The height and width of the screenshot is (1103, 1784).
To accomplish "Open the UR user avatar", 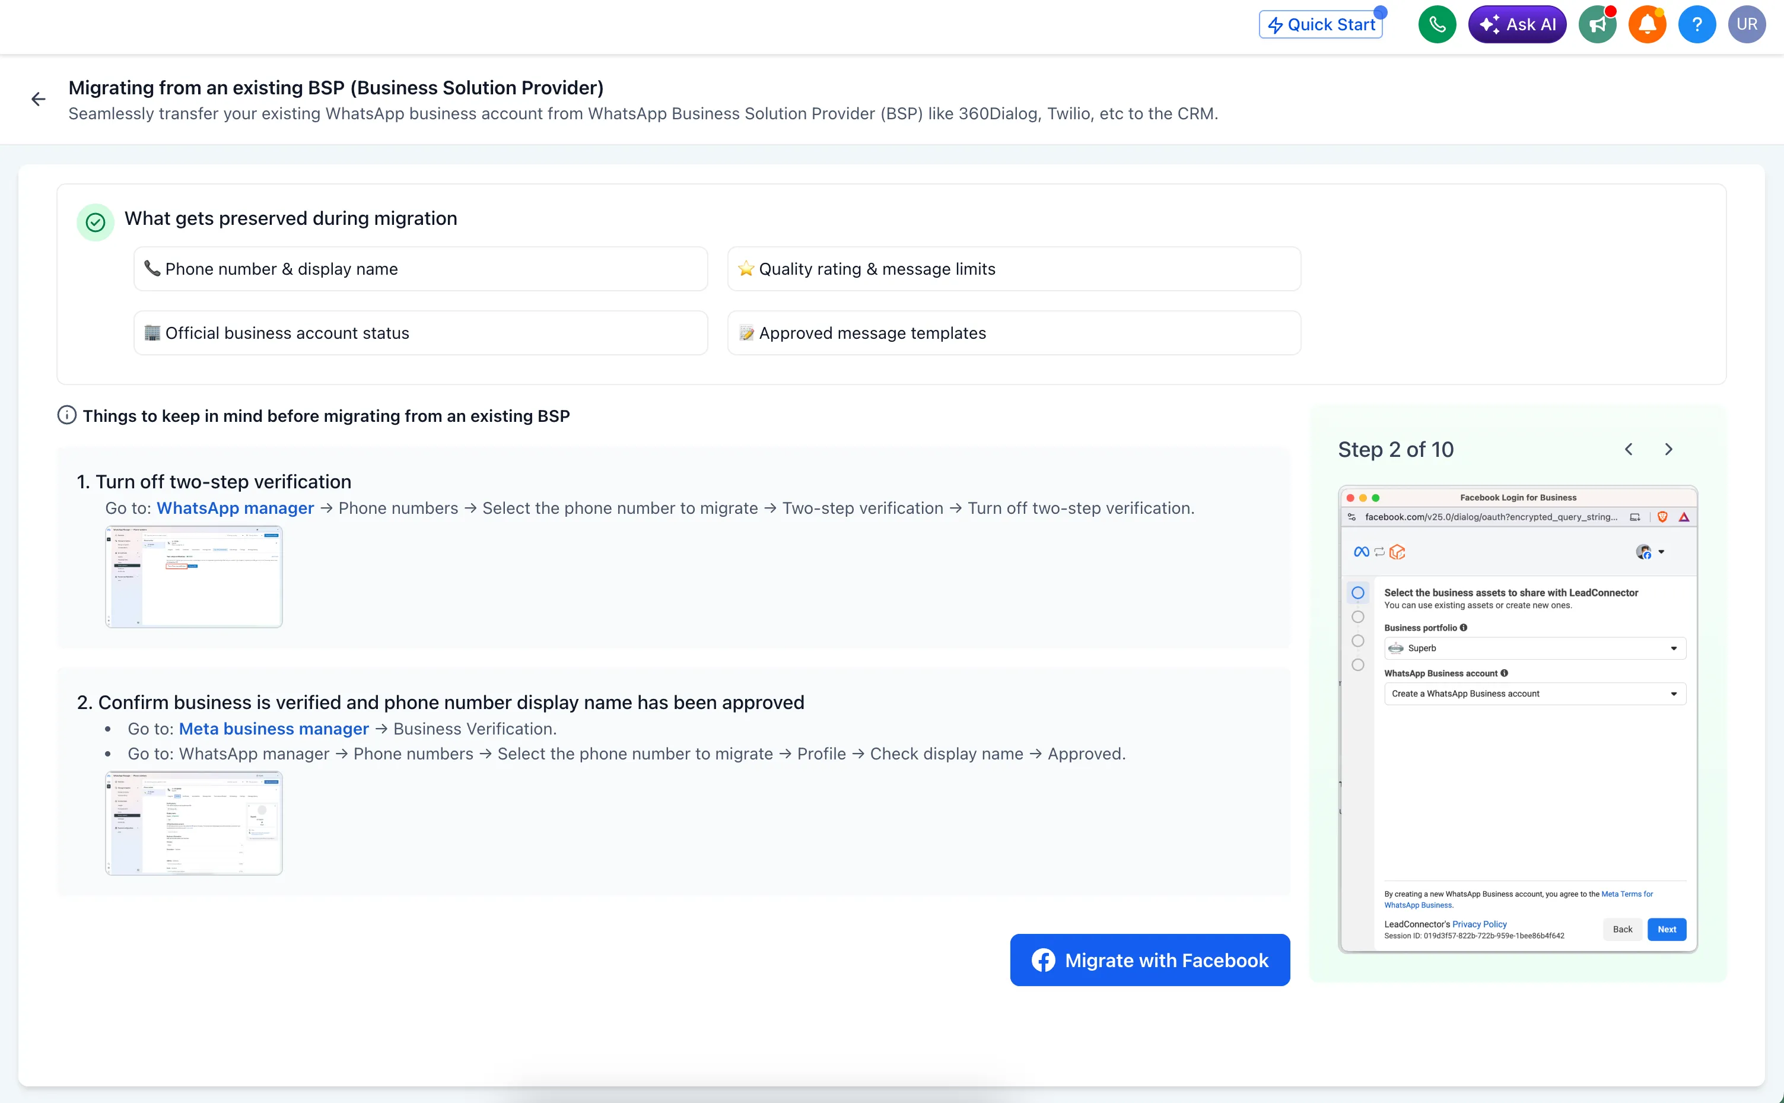I will (x=1746, y=25).
